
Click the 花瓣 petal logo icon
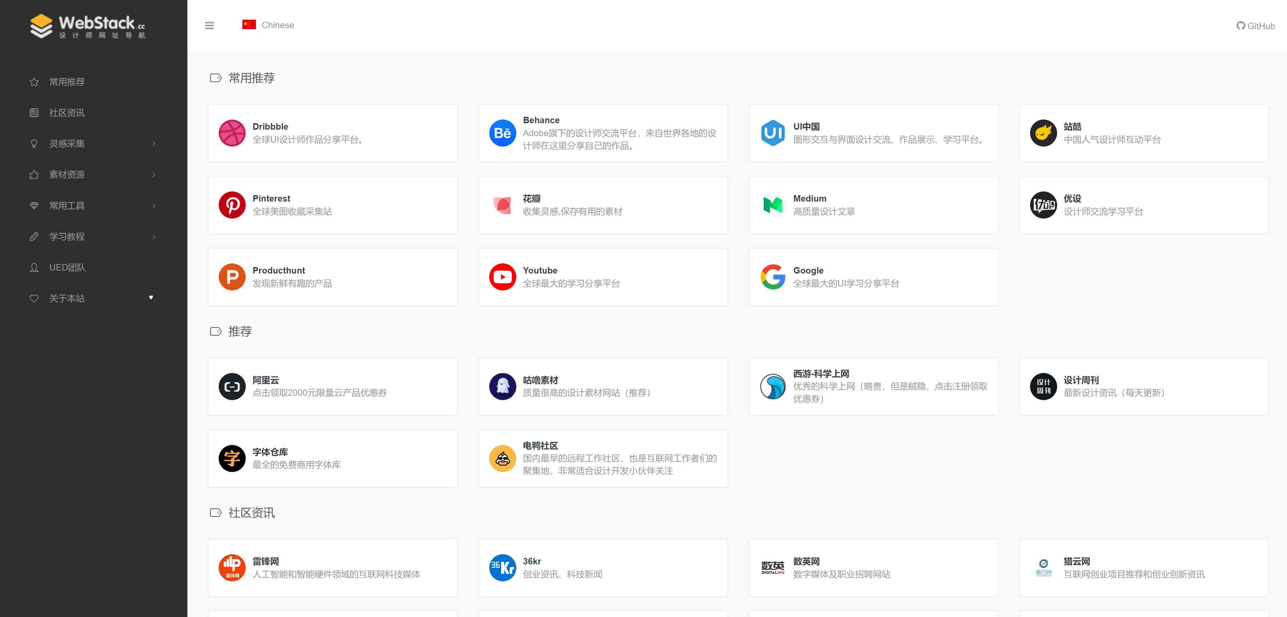(502, 205)
